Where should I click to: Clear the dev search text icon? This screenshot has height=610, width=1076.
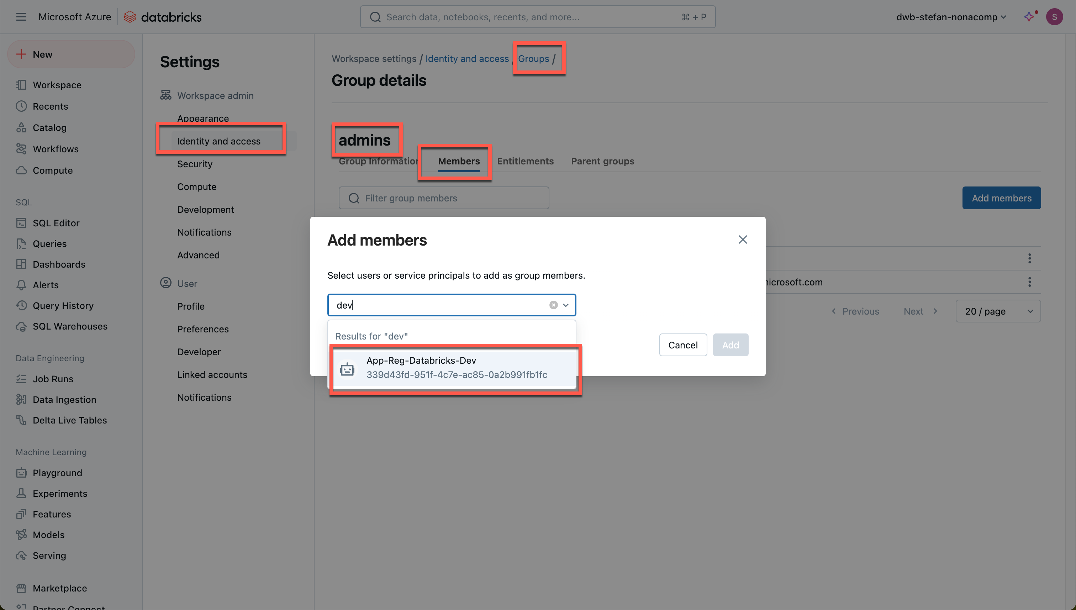pyautogui.click(x=553, y=305)
